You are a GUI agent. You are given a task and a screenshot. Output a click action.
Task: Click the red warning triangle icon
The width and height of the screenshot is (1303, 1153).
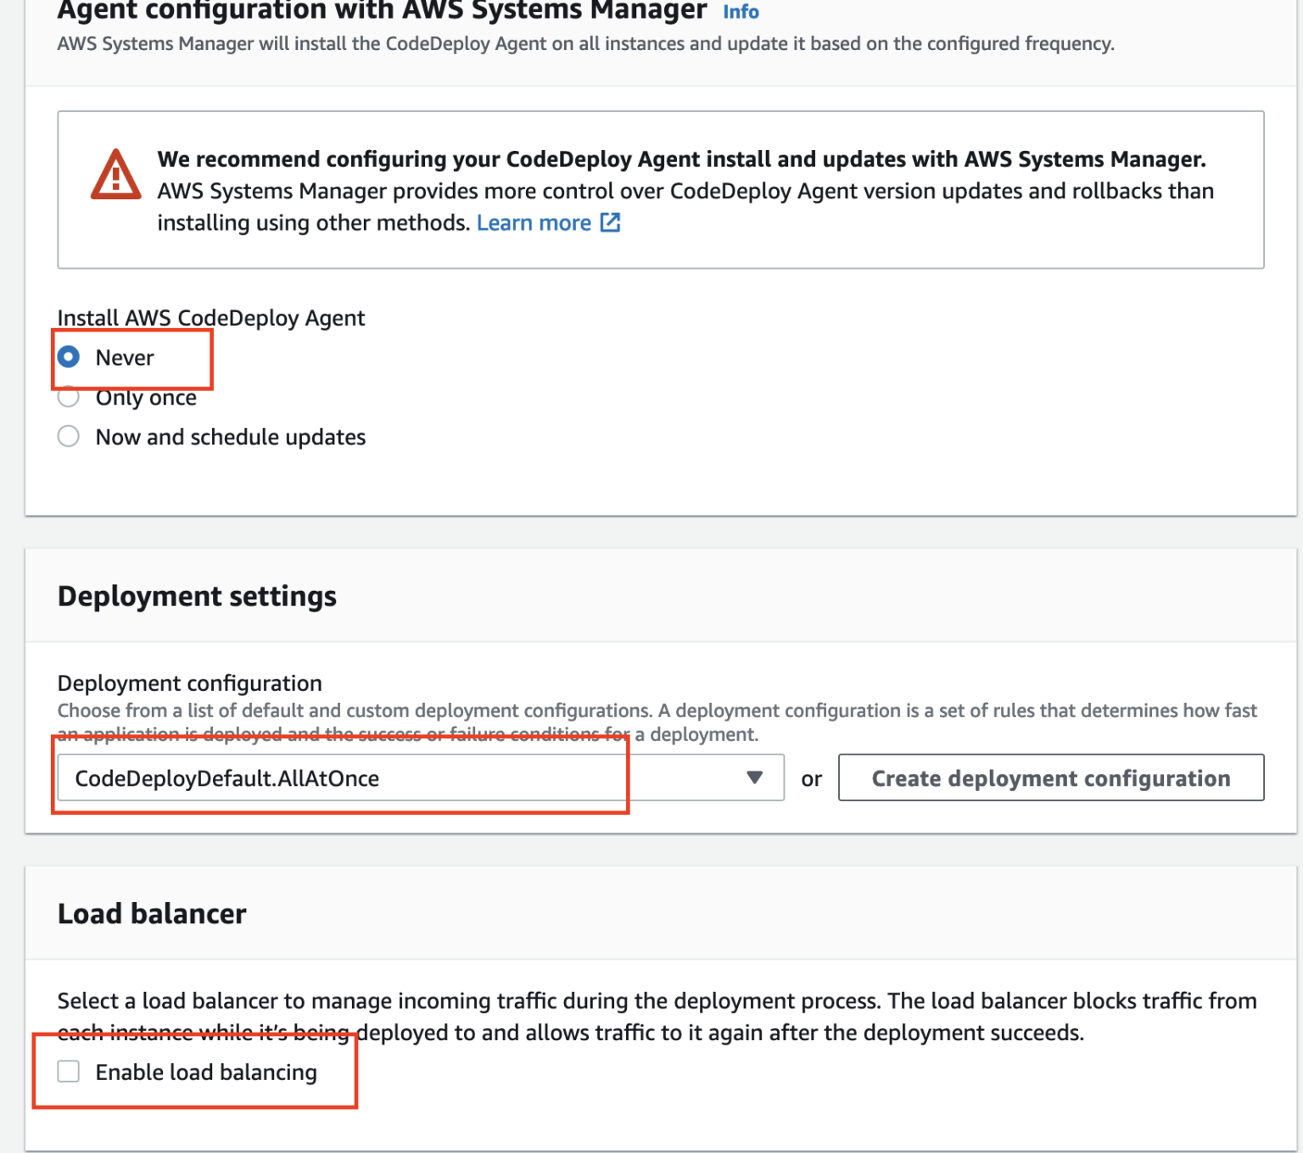[115, 175]
